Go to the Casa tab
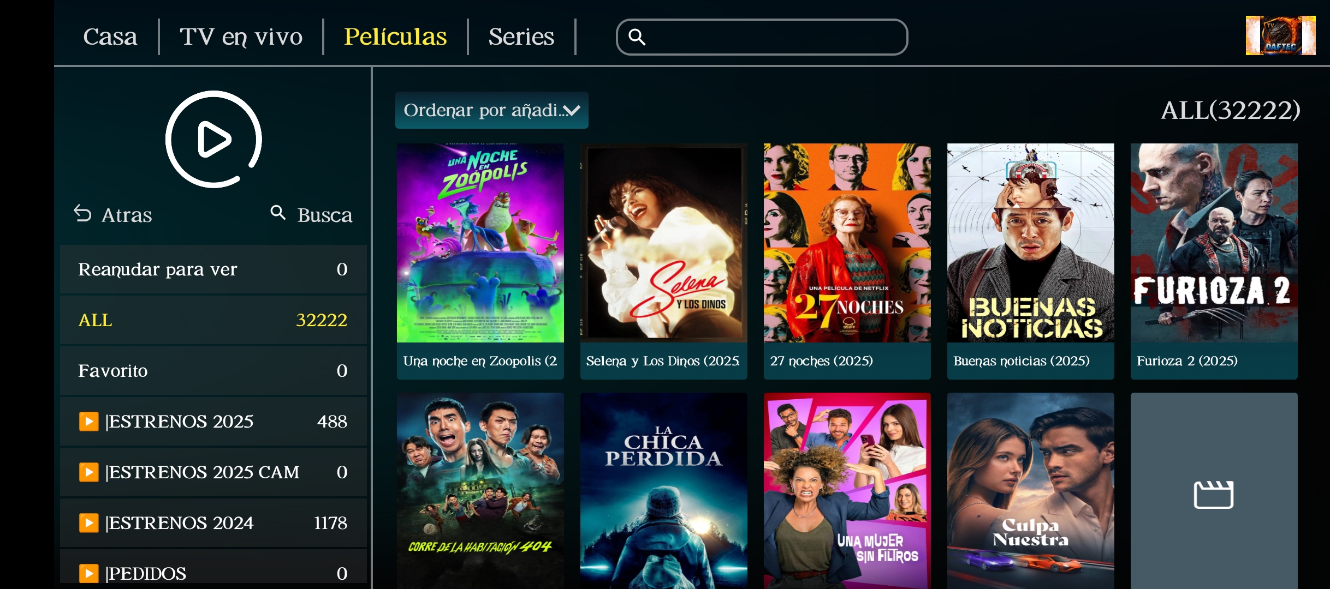Viewport: 1330px width, 589px height. pyautogui.click(x=110, y=37)
